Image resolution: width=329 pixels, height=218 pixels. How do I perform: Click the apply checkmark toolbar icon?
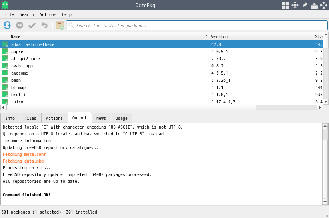point(32,26)
